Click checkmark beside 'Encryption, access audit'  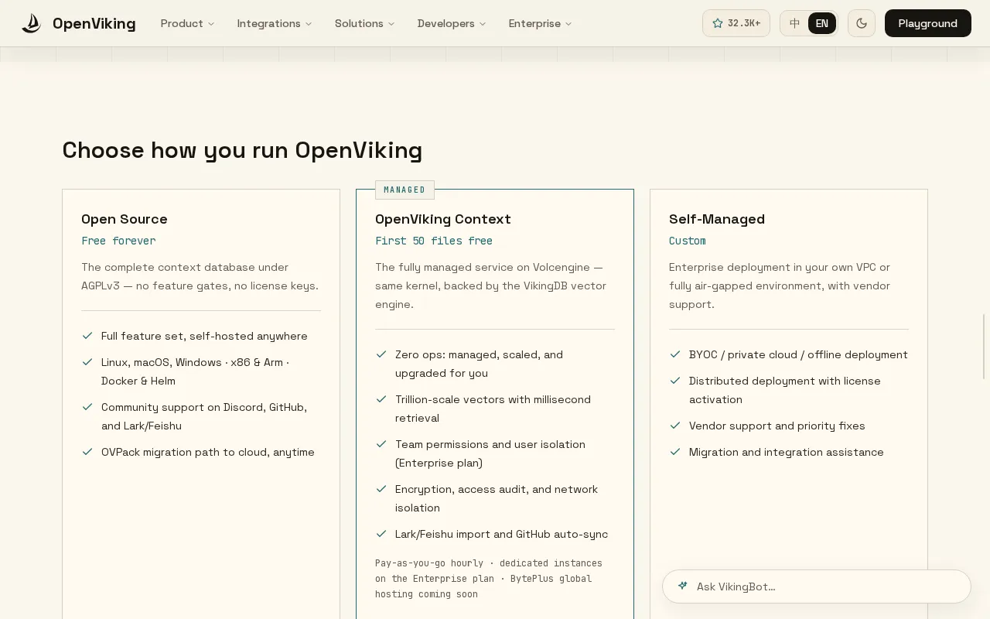pyautogui.click(x=381, y=489)
